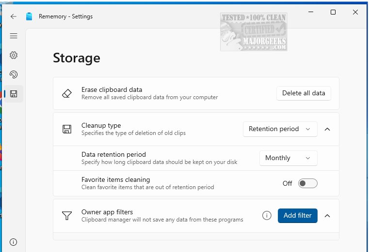This screenshot has width=369, height=252.
Task: Open the Personalization palette icon in sidebar
Action: pyautogui.click(x=14, y=74)
